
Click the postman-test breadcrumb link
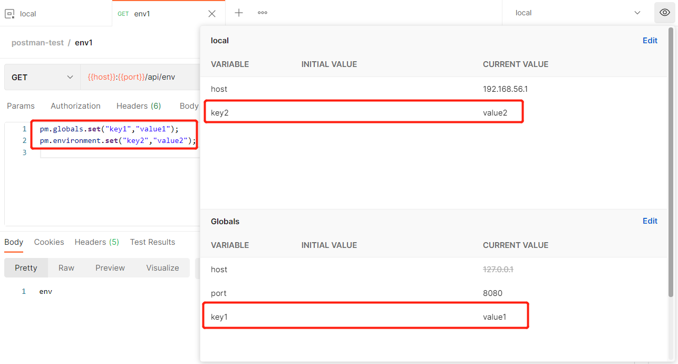37,43
